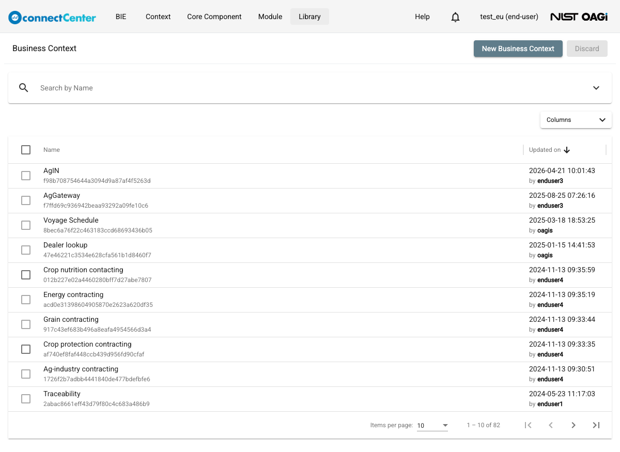The image size is (620, 452).
Task: Check the Traceability row checkbox
Action: (x=26, y=399)
